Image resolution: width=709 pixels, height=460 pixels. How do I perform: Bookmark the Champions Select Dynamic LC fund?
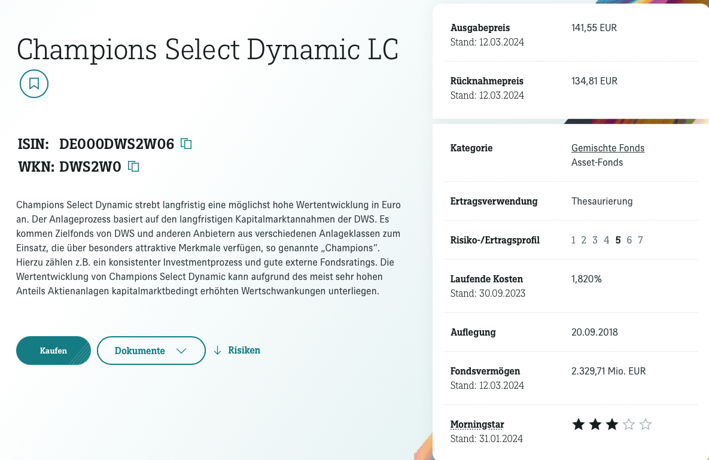(x=34, y=84)
